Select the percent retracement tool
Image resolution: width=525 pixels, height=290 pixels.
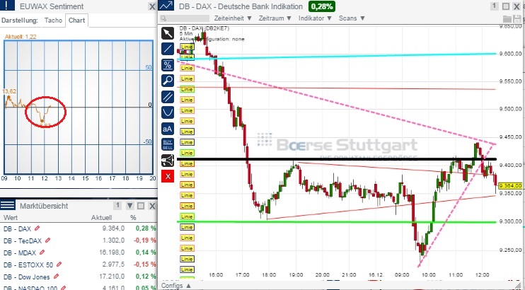tap(168, 64)
